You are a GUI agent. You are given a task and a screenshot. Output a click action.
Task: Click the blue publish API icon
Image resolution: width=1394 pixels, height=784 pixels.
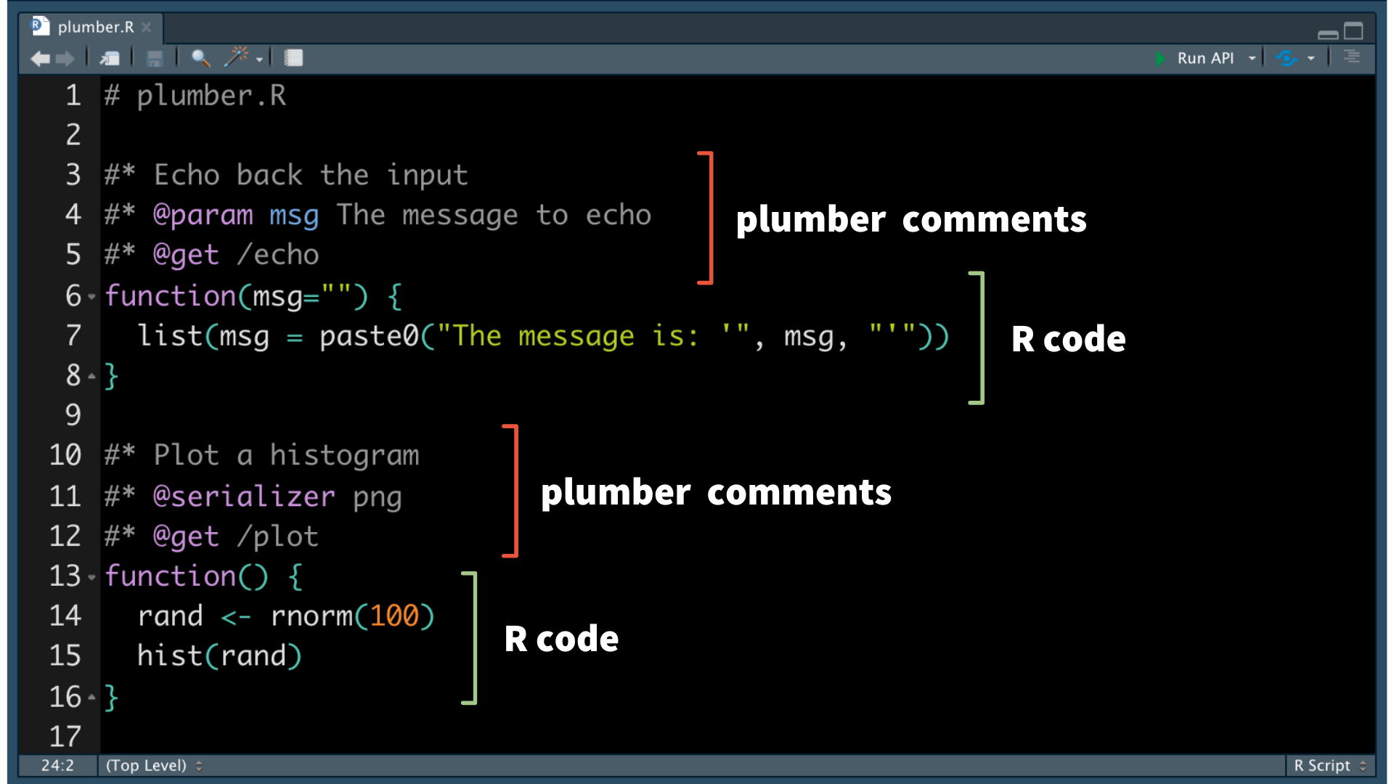click(x=1287, y=58)
